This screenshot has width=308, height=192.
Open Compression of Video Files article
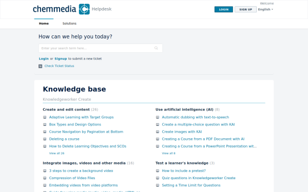(72, 178)
